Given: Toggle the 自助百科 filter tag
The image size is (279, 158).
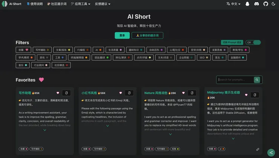Looking at the screenshot, I should pyautogui.click(x=156, y=50).
